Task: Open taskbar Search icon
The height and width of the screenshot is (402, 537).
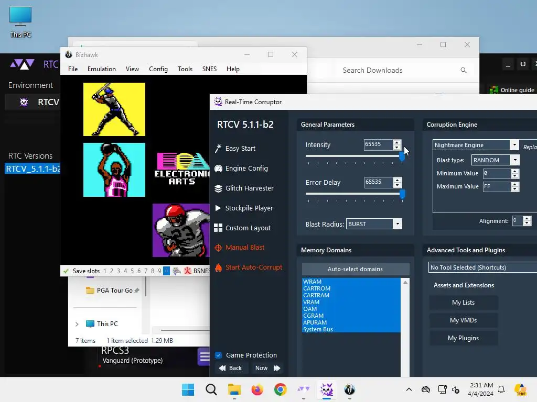Action: pyautogui.click(x=211, y=389)
